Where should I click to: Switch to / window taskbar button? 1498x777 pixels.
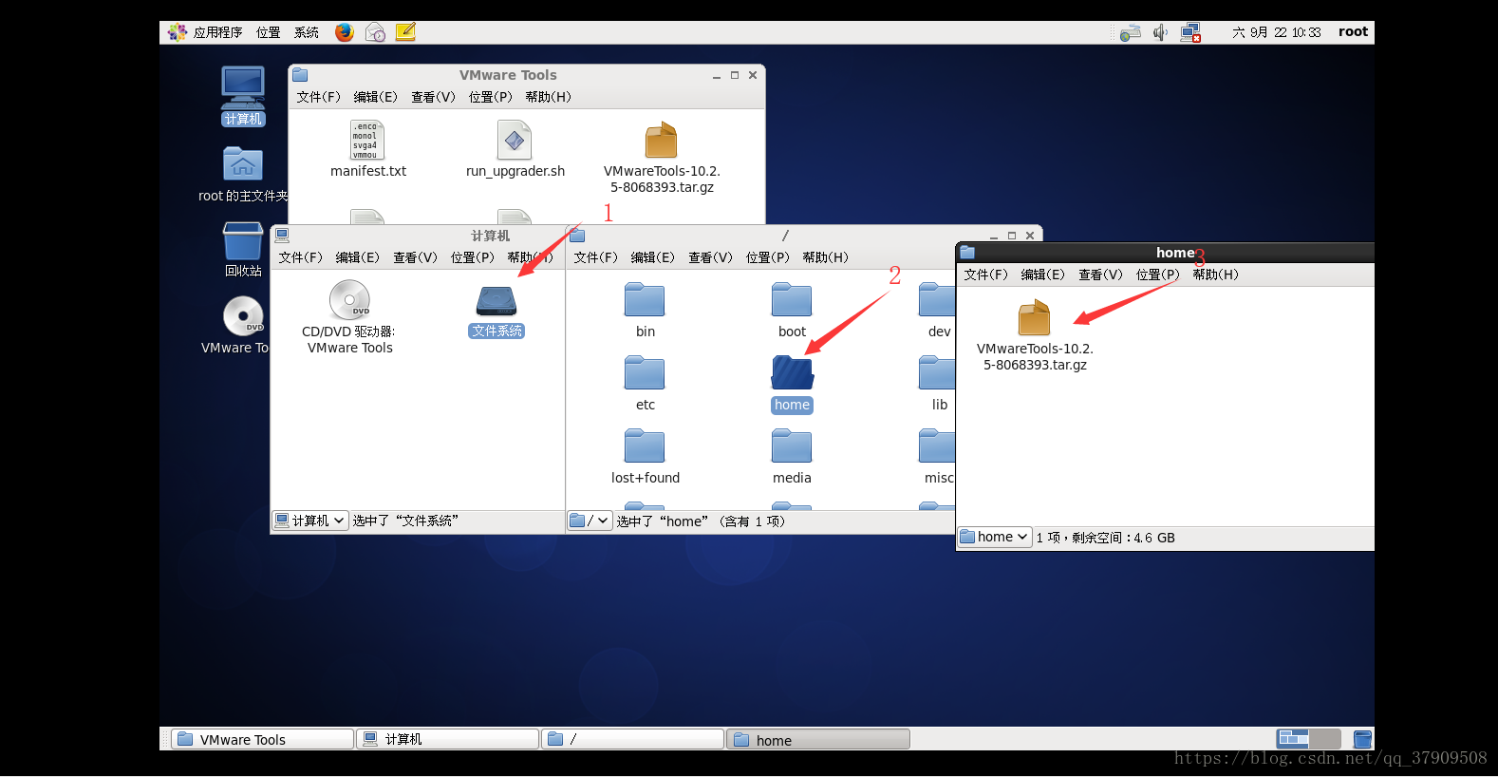pyautogui.click(x=633, y=739)
